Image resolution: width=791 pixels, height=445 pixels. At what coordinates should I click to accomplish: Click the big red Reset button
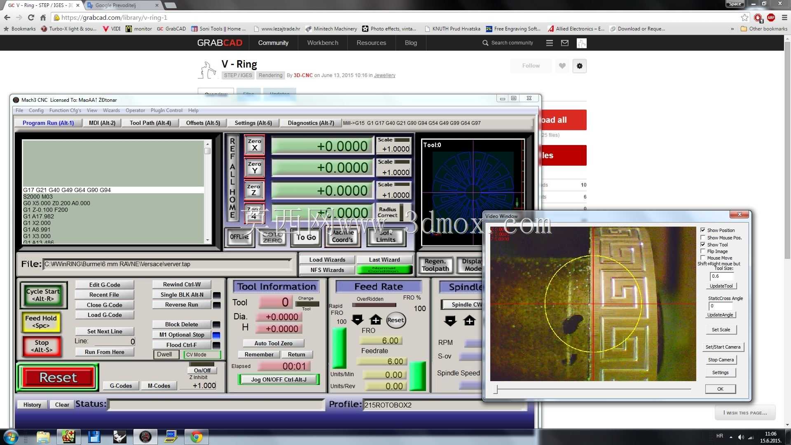coord(58,377)
